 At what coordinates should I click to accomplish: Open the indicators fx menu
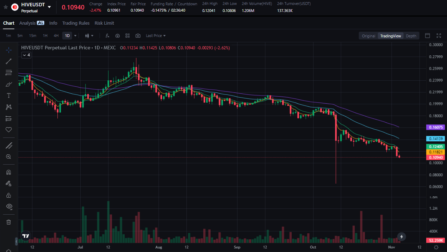[107, 36]
